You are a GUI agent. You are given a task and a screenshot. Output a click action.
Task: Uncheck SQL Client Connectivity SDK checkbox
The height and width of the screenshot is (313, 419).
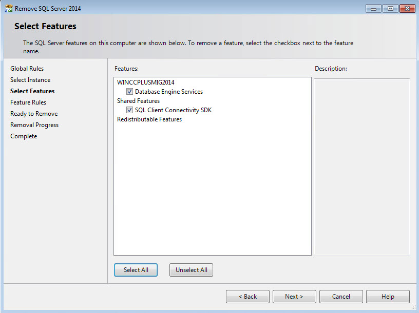tap(129, 110)
